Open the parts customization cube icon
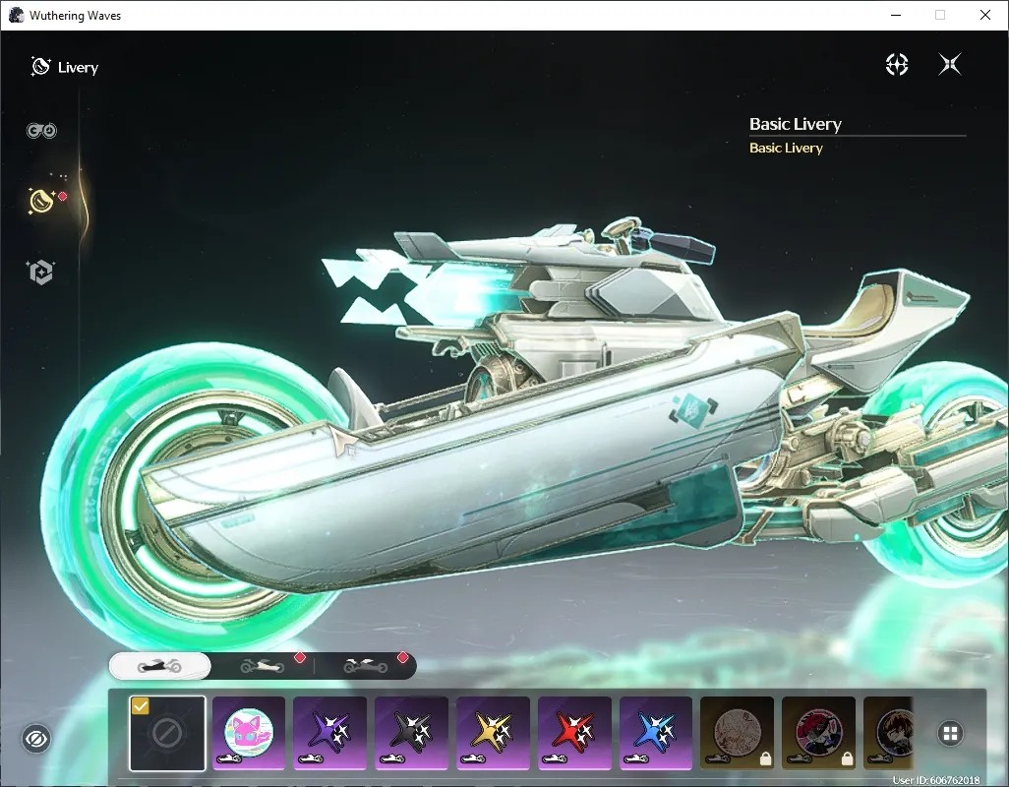 (x=40, y=272)
